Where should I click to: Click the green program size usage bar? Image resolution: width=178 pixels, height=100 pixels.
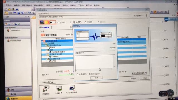(66, 75)
